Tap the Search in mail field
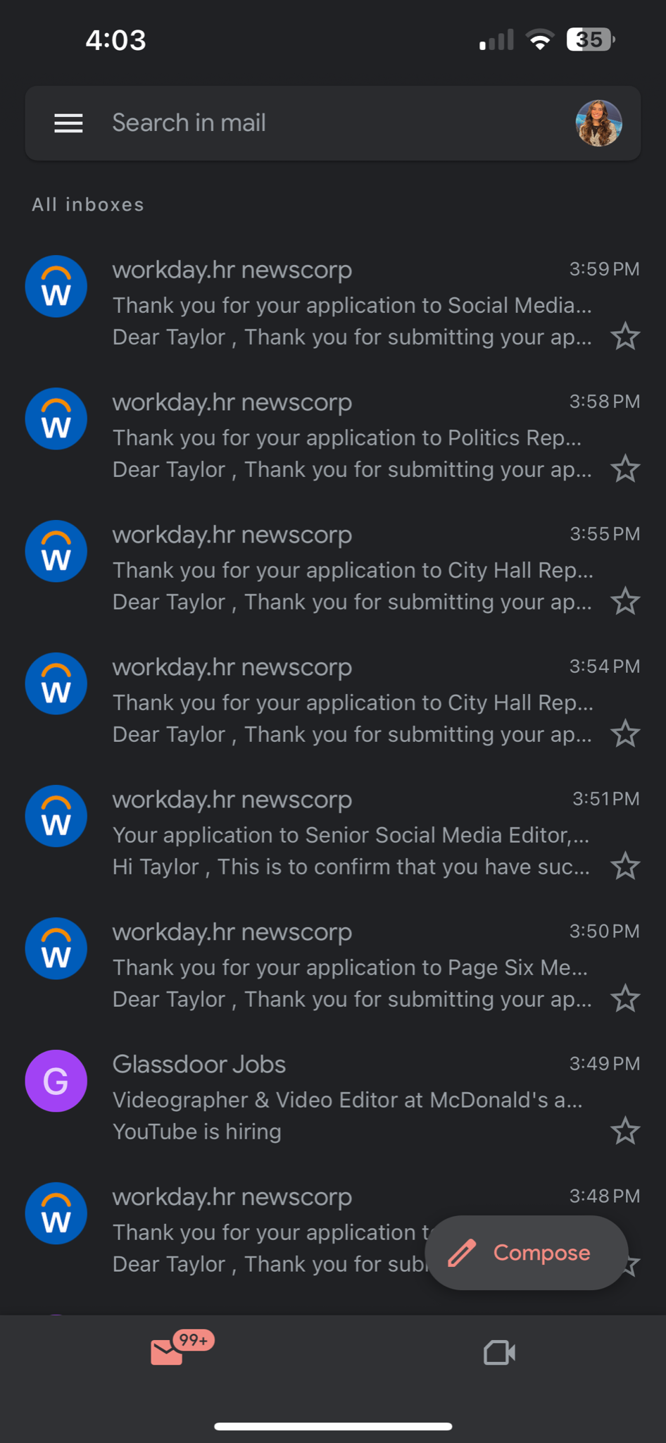Screen dimensions: 666x1443 (x=317, y=123)
